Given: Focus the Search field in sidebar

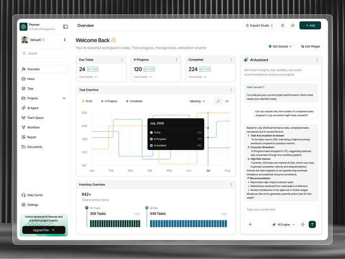Looking at the screenshot, I should pos(44,53).
